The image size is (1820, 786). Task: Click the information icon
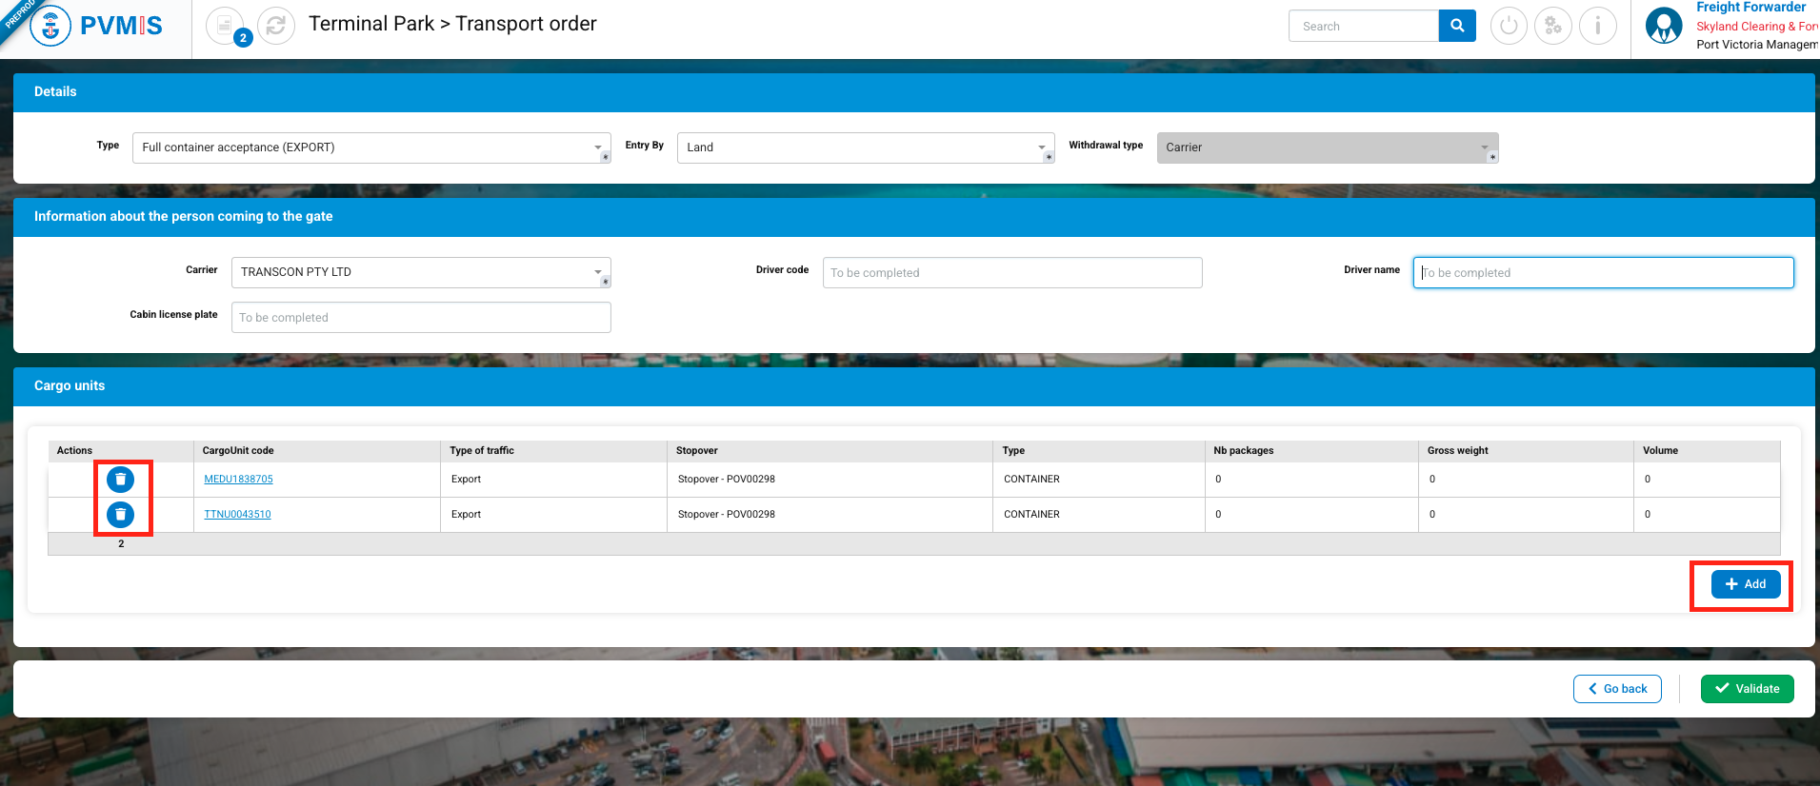1598,26
